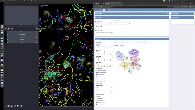The image size is (195, 110).
Task: Open the Y Axis dropdown
Action: coord(122,24)
